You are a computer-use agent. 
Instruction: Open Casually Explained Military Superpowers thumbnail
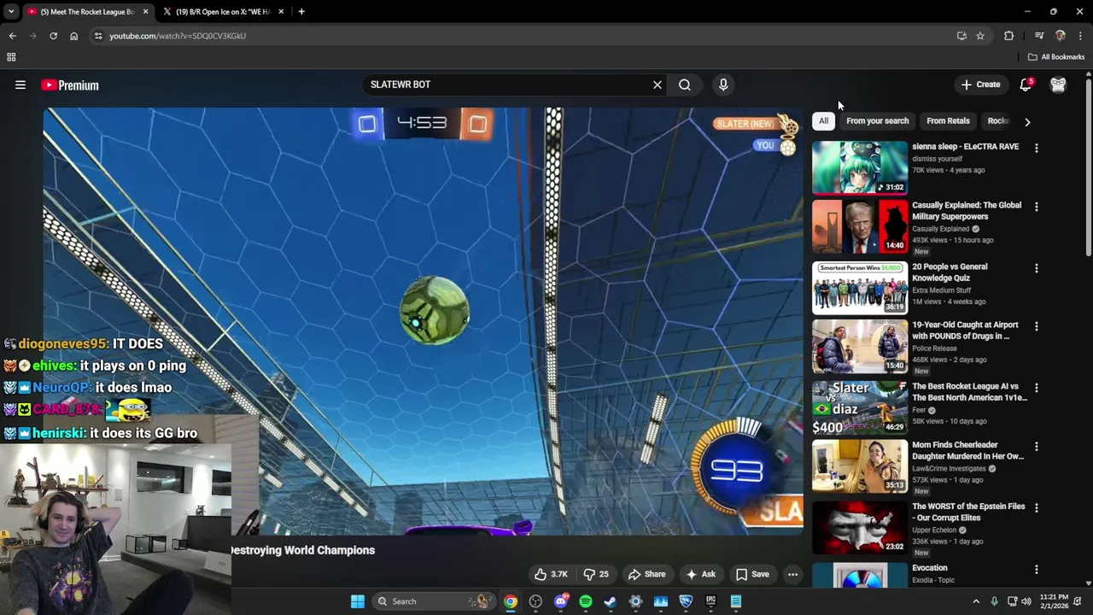click(x=860, y=227)
